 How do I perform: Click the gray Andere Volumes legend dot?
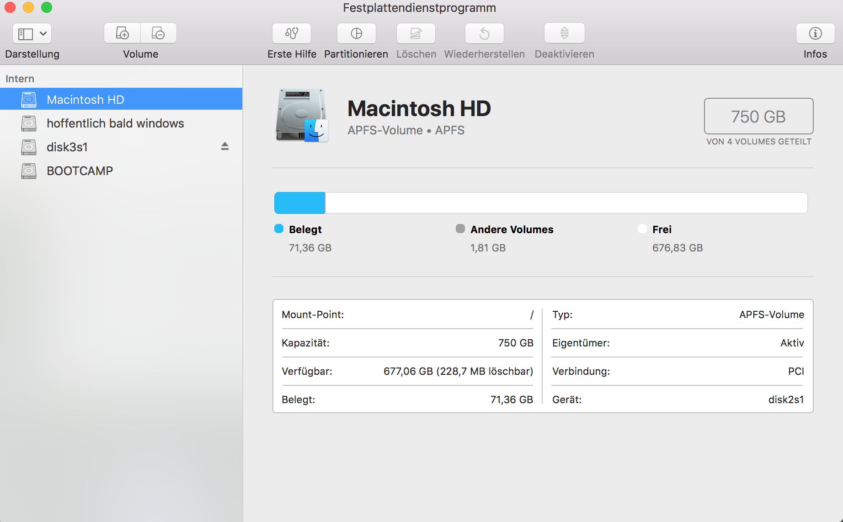[x=460, y=229]
